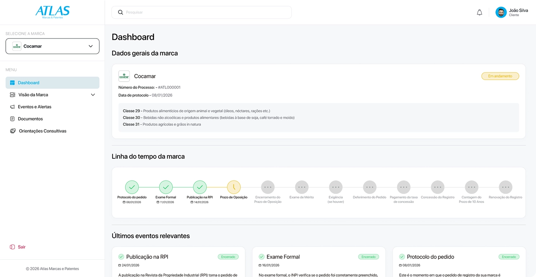This screenshot has width=536, height=277.
Task: Select the Publicação na RPI timeline step
Action: (200, 187)
